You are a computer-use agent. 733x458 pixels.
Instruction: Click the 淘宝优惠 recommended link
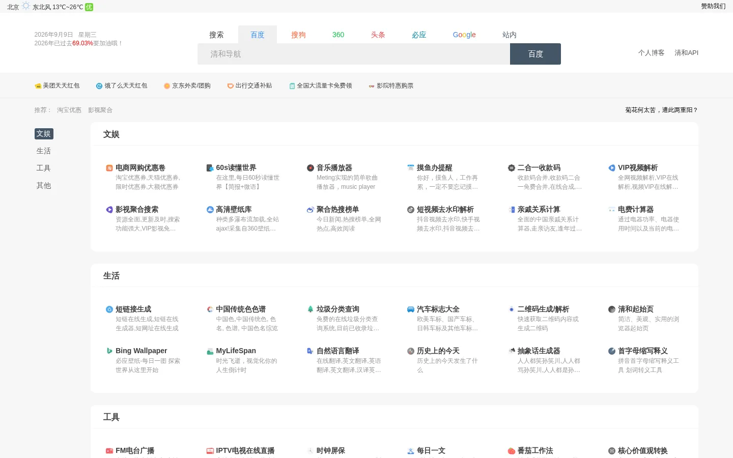pyautogui.click(x=69, y=110)
